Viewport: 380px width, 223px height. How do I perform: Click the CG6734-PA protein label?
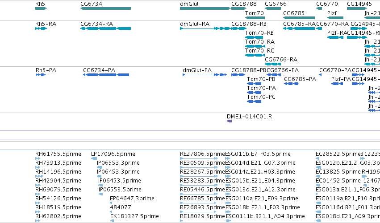coord(99,70)
